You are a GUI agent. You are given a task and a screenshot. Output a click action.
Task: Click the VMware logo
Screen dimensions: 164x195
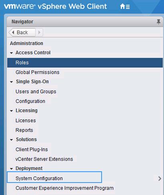(x=20, y=6)
